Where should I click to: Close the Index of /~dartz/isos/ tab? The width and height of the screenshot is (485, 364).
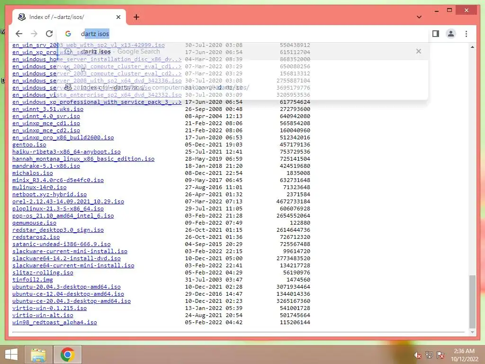click(118, 17)
